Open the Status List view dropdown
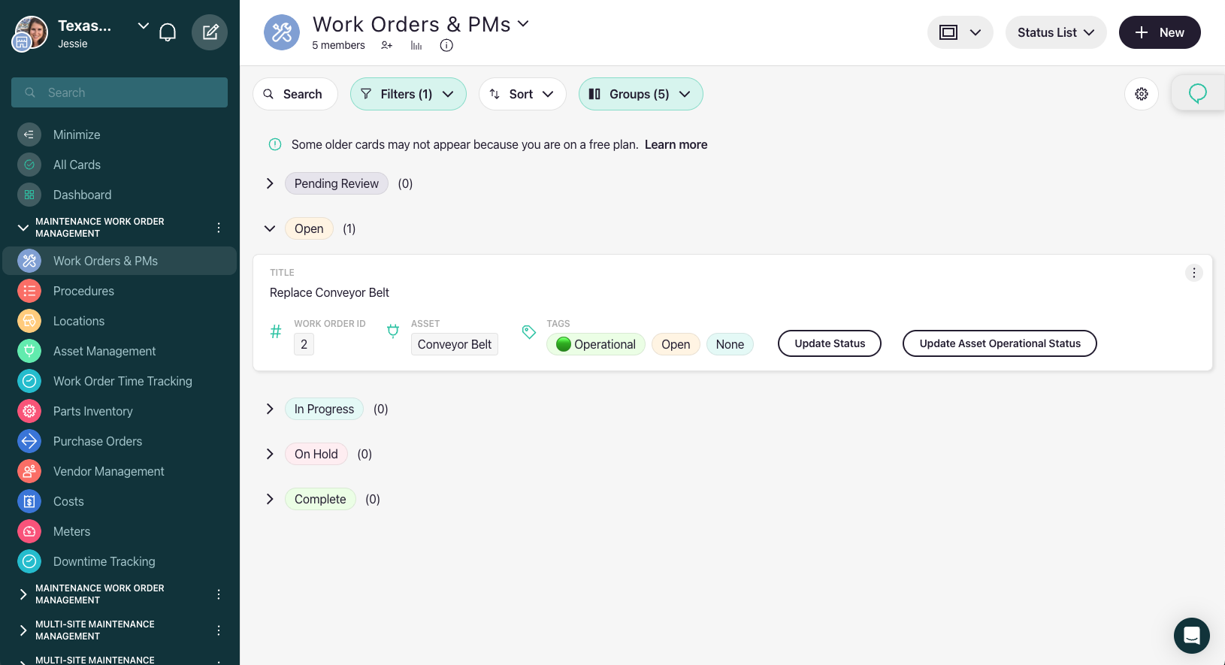 coord(1055,32)
